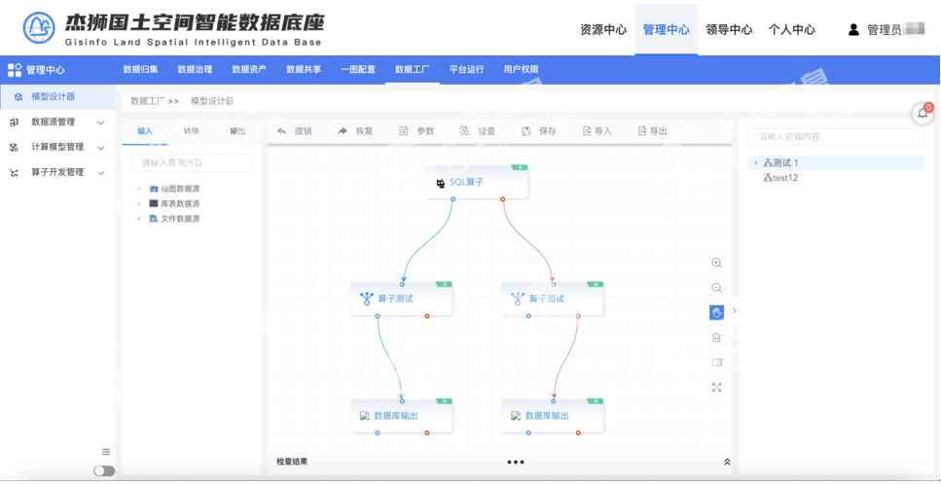
Task: Click the 导入 import toolbar item
Action: point(597,131)
